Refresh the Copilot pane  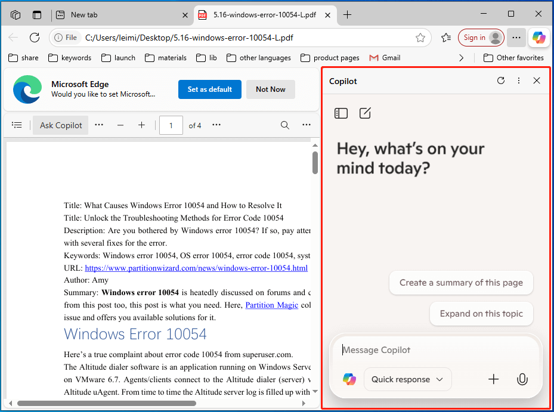[501, 80]
